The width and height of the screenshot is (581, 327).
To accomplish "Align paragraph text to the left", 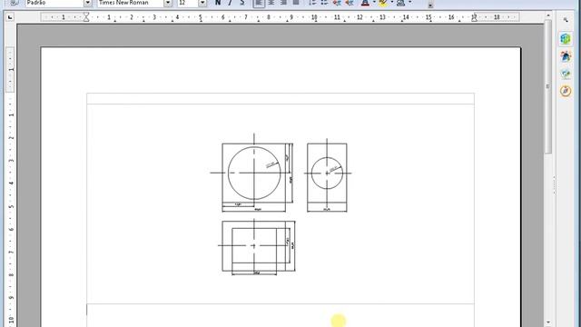I will (x=259, y=3).
